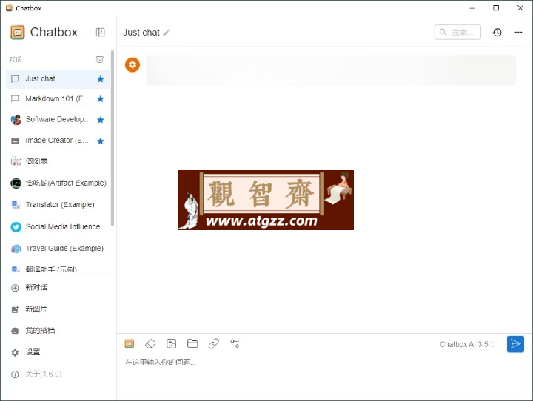Click the search box in header
Viewport: 533px width, 401px height.
coord(457,33)
